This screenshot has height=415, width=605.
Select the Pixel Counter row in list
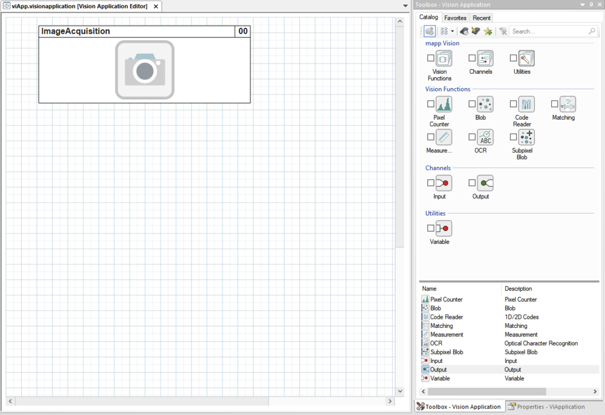pos(509,299)
